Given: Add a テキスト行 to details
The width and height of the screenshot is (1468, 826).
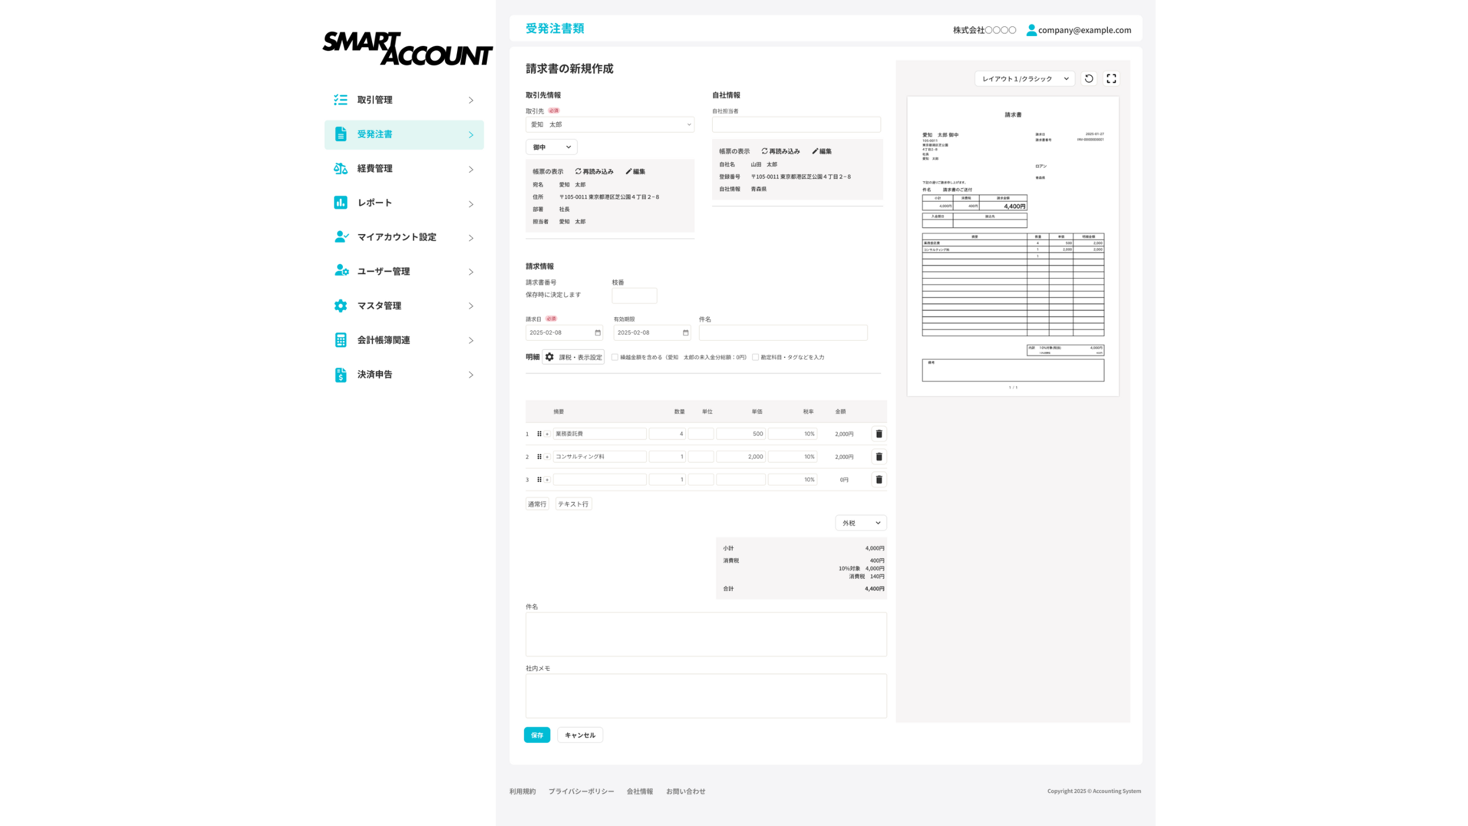Looking at the screenshot, I should pos(573,504).
